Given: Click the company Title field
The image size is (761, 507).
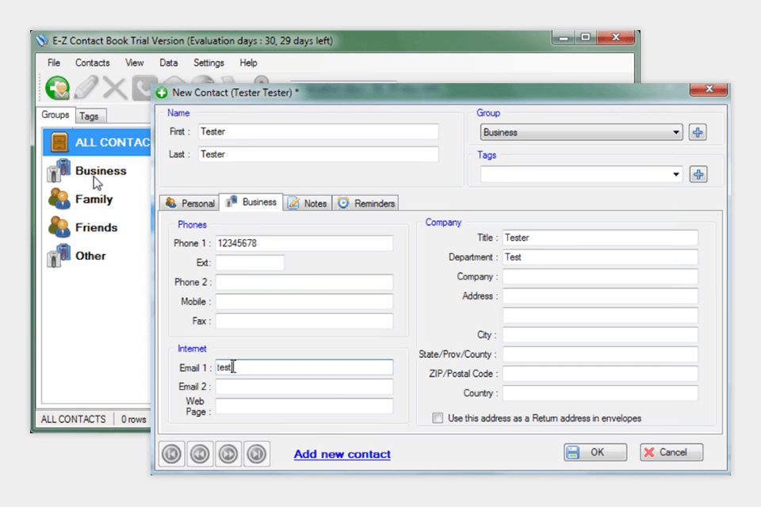Looking at the screenshot, I should pos(600,238).
